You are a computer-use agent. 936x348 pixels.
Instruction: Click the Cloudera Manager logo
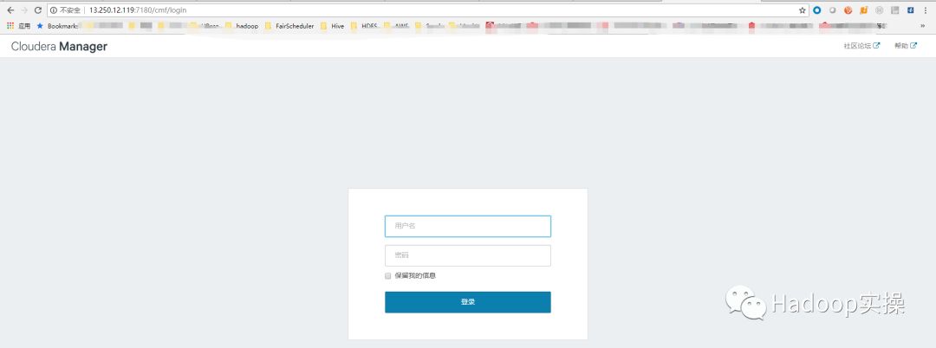click(59, 47)
